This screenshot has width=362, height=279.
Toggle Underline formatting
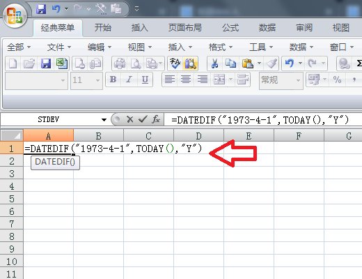tap(145, 80)
